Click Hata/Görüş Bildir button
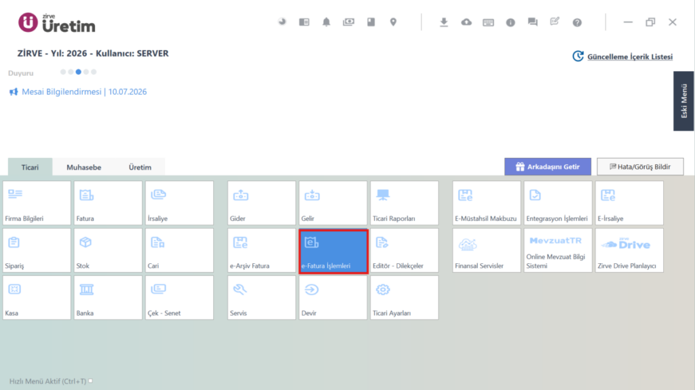 coord(640,167)
